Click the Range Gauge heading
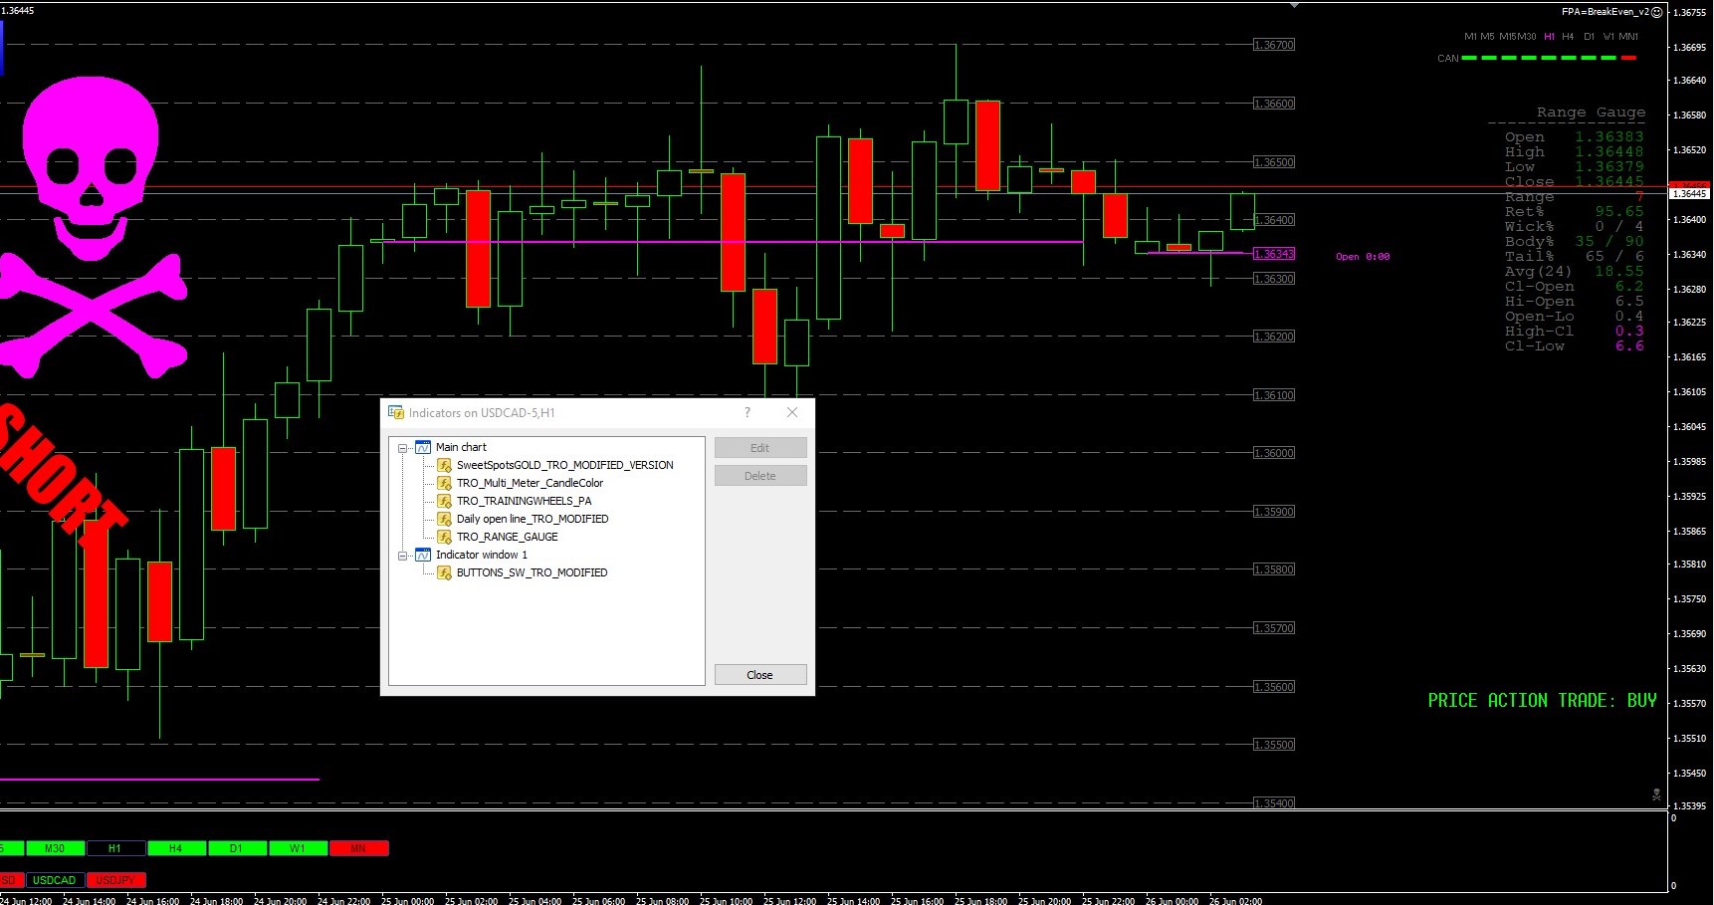Viewport: 1714px width, 905px height. click(1591, 113)
